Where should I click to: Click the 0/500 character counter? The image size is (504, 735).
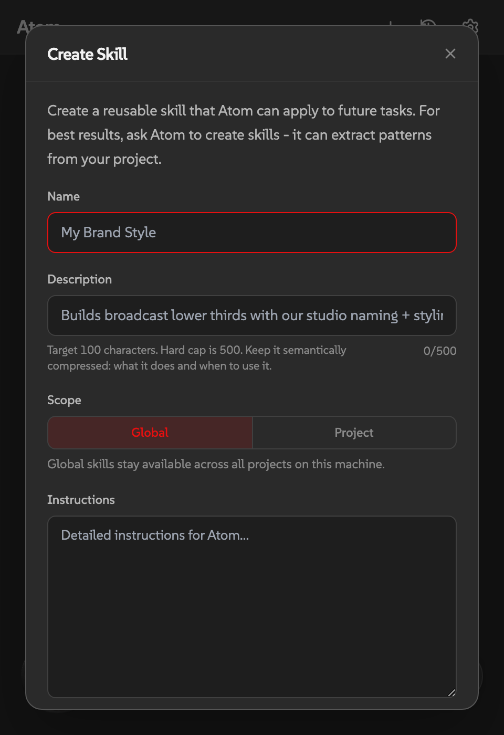click(x=440, y=351)
